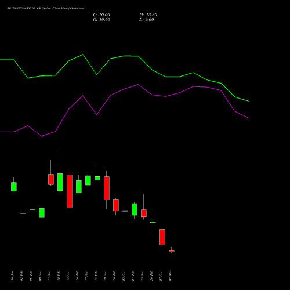The image size is (290, 290).
Task: Click the 18 Feb date label
Action: click(x=96, y=276)
